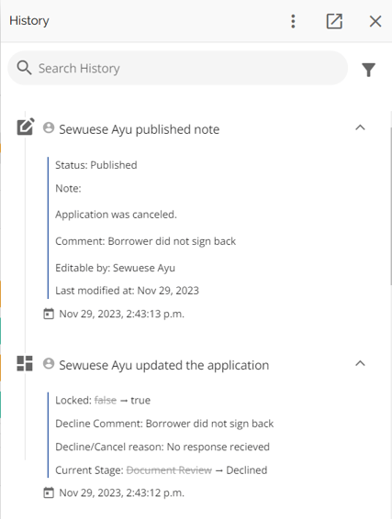
Task: Click the Current Stage Declined line
Action: (x=161, y=470)
